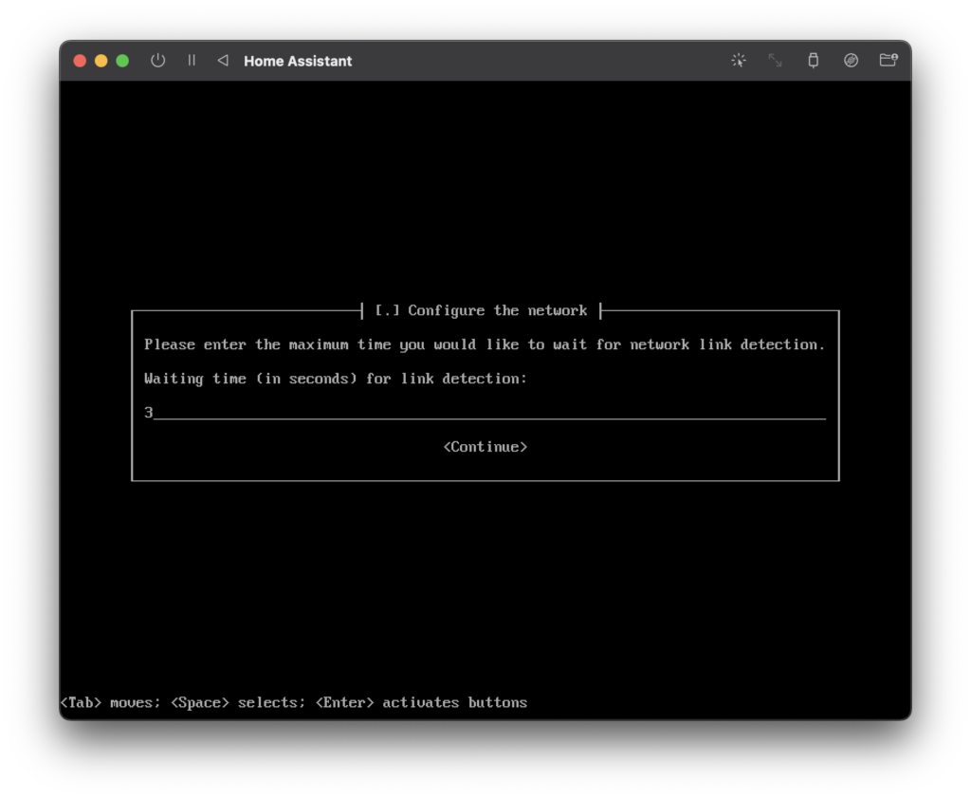The width and height of the screenshot is (971, 799).
Task: Open the shared folder icon
Action: pos(889,60)
